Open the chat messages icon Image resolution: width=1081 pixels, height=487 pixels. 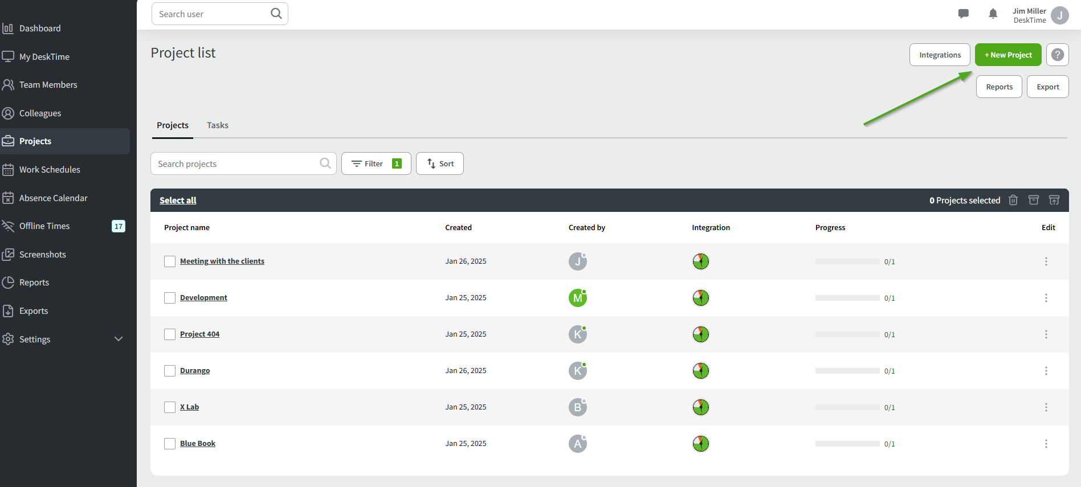[963, 14]
